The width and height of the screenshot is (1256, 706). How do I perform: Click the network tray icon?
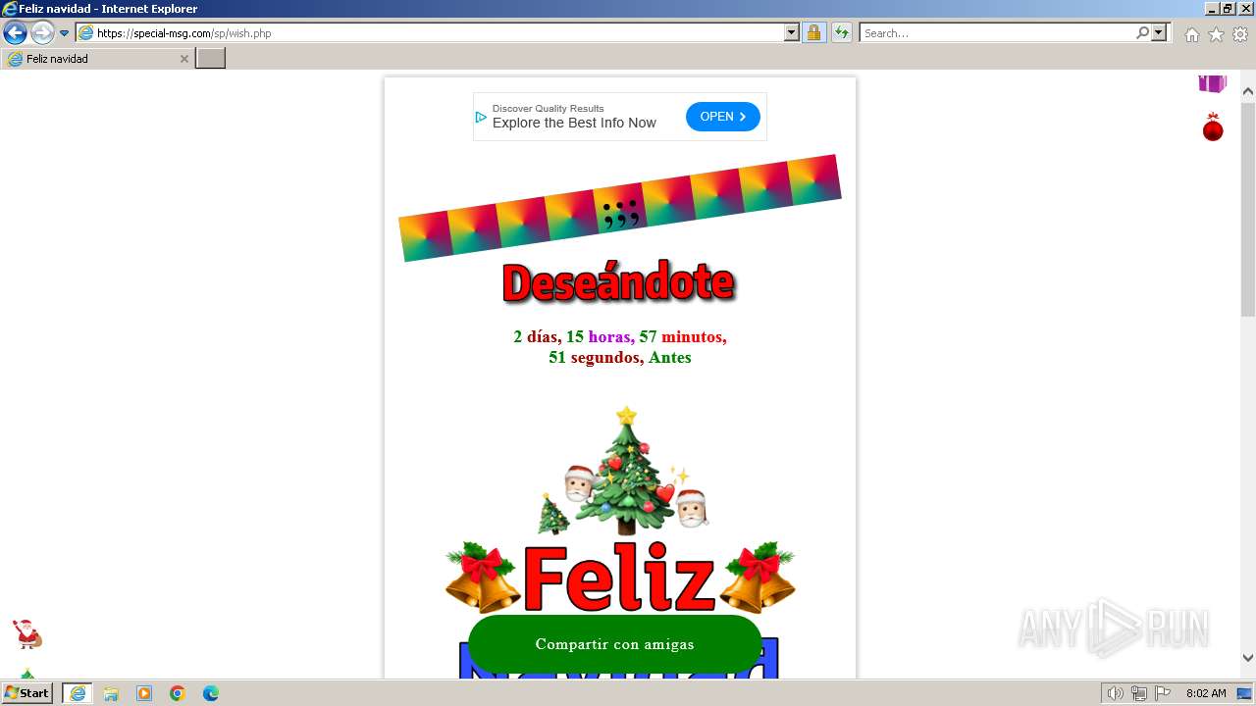coord(1139,693)
